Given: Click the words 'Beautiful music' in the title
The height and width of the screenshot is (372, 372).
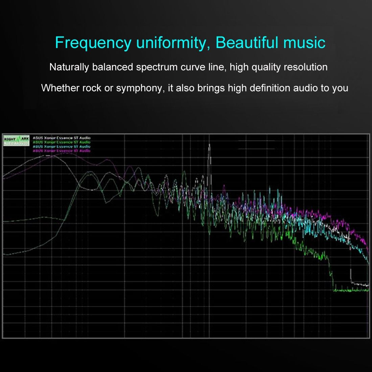Looking at the screenshot, I should (x=270, y=43).
